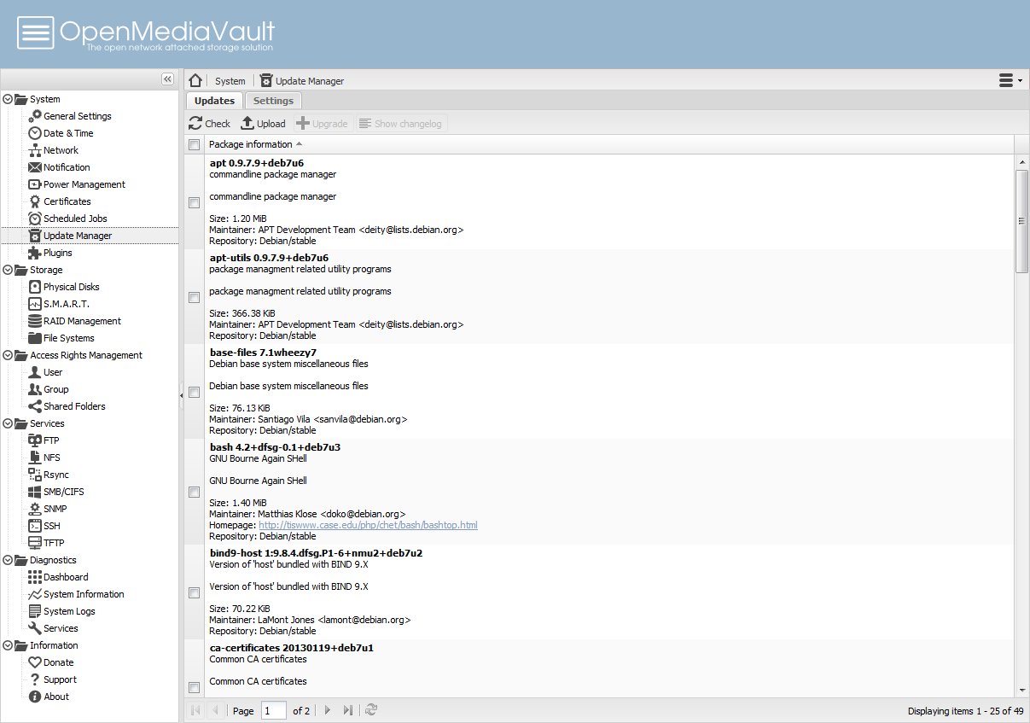Open the TFTP service icon
The width and height of the screenshot is (1030, 723).
click(x=35, y=543)
